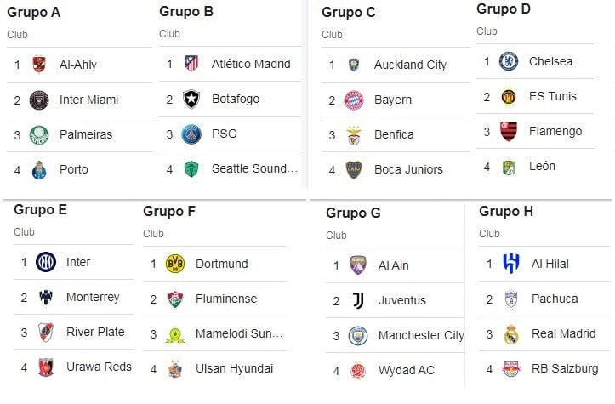
Task: Click the Bayern crest icon
Action: tap(353, 100)
